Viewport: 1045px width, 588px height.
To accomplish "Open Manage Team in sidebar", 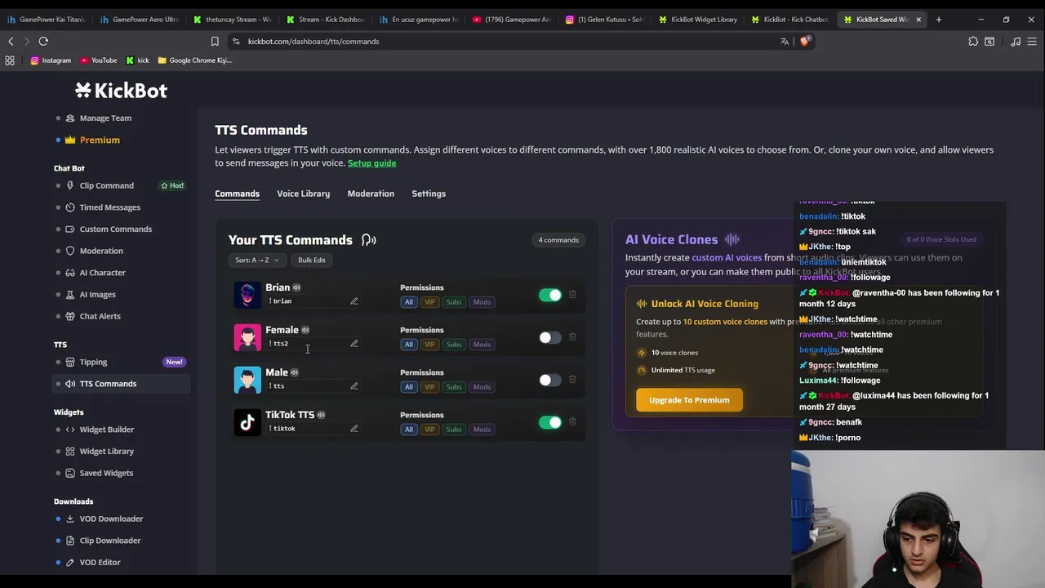I will [x=105, y=118].
